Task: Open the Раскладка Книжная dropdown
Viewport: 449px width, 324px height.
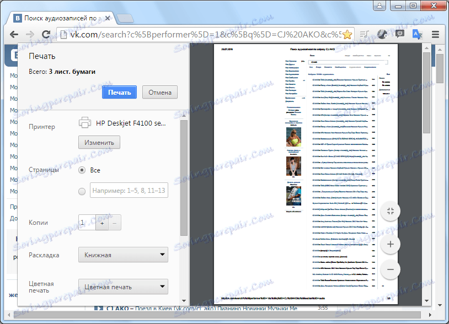Action: coord(123,255)
